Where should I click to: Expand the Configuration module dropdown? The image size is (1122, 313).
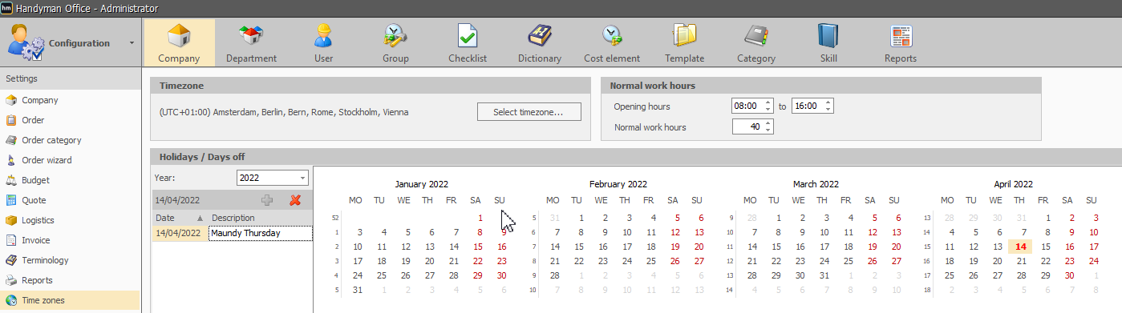click(132, 43)
